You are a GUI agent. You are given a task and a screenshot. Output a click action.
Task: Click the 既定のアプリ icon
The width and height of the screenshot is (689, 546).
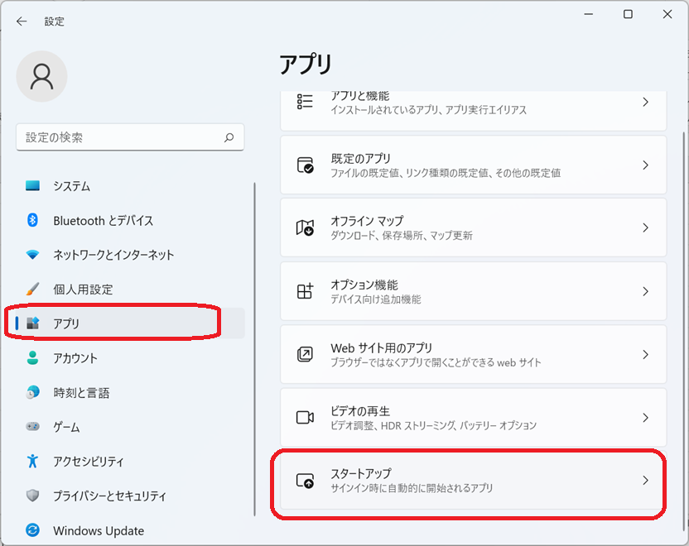pos(305,165)
